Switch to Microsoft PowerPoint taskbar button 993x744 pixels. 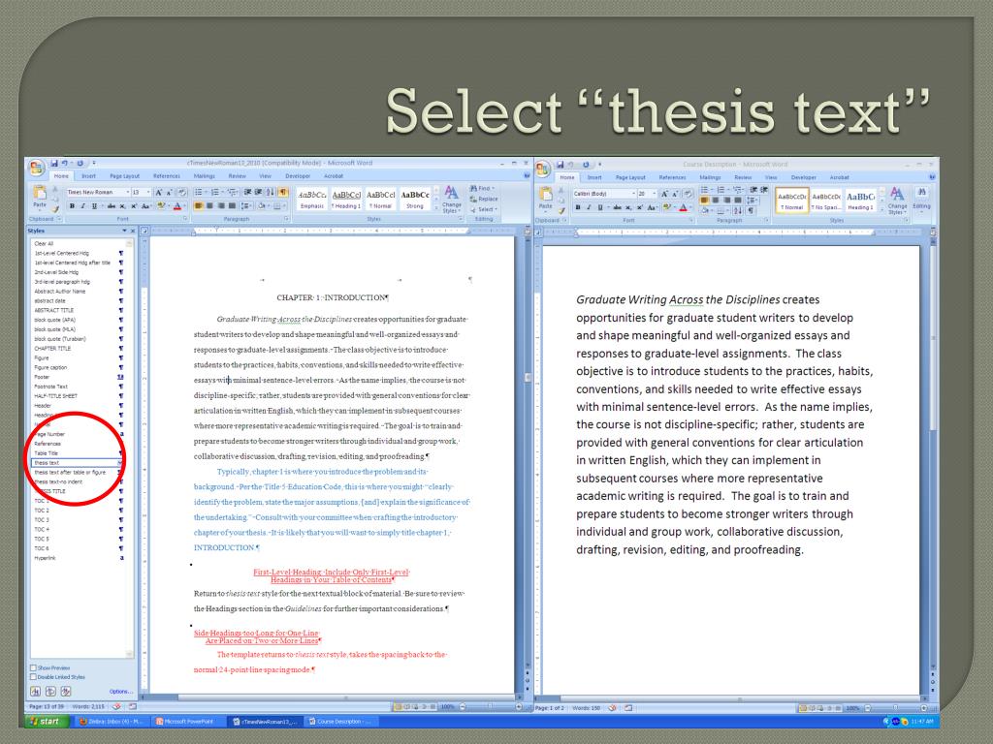pyautogui.click(x=189, y=721)
